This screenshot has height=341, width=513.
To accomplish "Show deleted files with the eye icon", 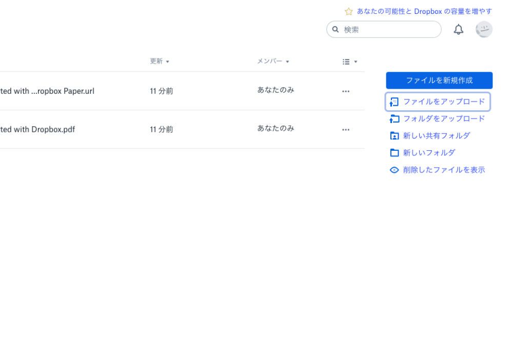I will 394,170.
